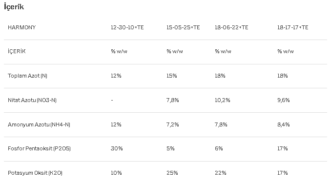Select the HARMONY row header cell
Screen dimensions: 331x185
coord(22,27)
